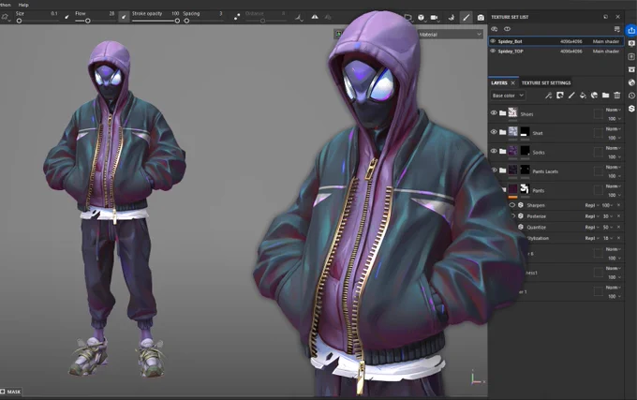Hide the Shoes layer folder
The height and width of the screenshot is (400, 637).
494,113
